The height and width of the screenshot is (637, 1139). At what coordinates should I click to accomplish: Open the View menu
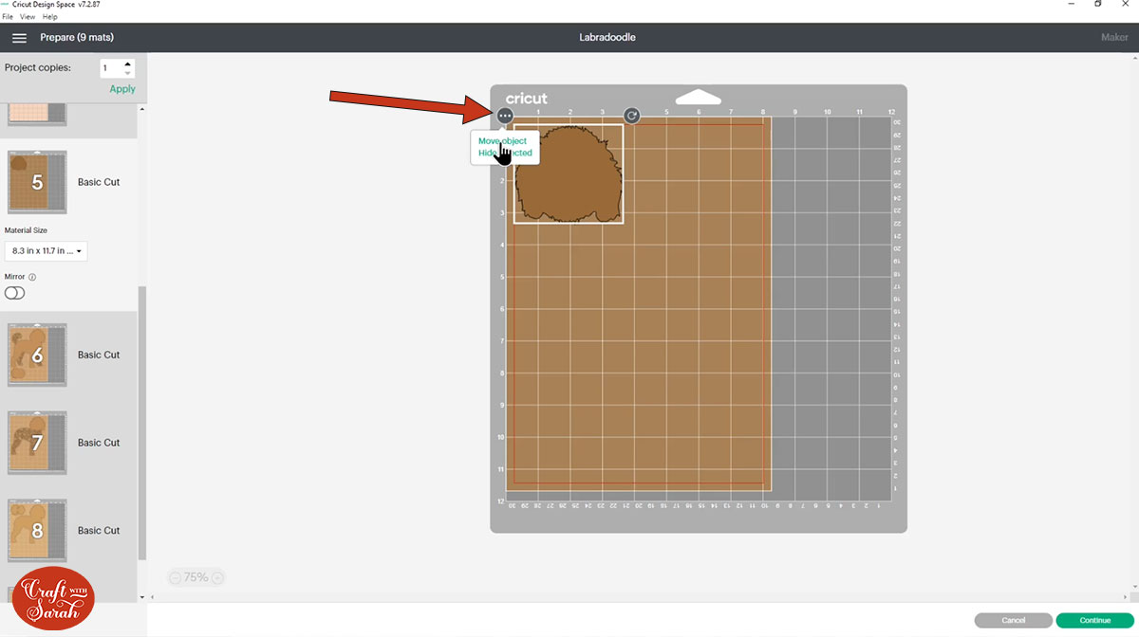click(28, 17)
